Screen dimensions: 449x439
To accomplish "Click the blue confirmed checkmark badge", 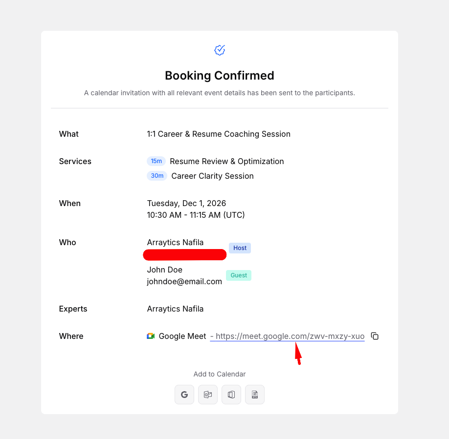I will 220,50.
